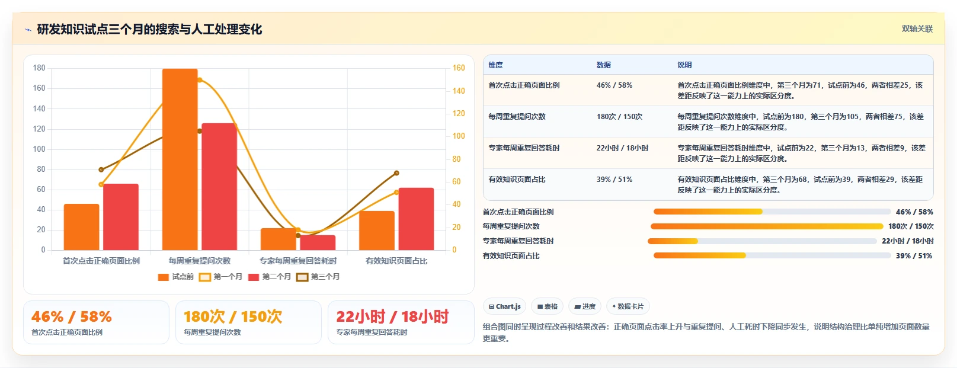Click the 说明 table column header
Screen dimensions: 957x368
pyautogui.click(x=684, y=65)
